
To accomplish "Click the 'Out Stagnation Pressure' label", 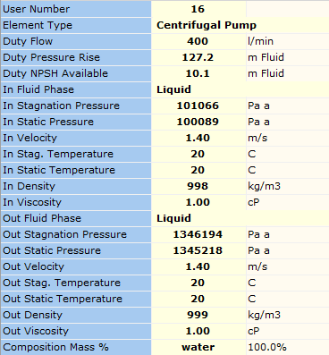I will (x=65, y=234).
